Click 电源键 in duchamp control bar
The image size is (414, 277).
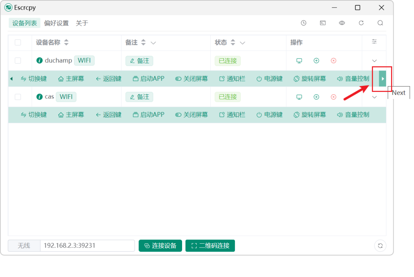(269, 79)
